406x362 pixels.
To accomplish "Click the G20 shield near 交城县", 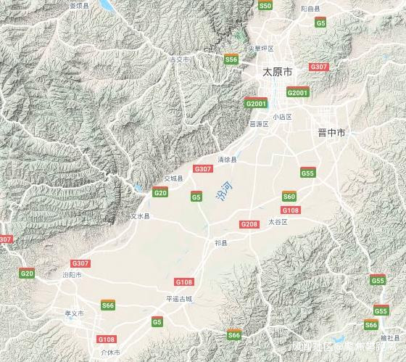I will click(160, 192).
